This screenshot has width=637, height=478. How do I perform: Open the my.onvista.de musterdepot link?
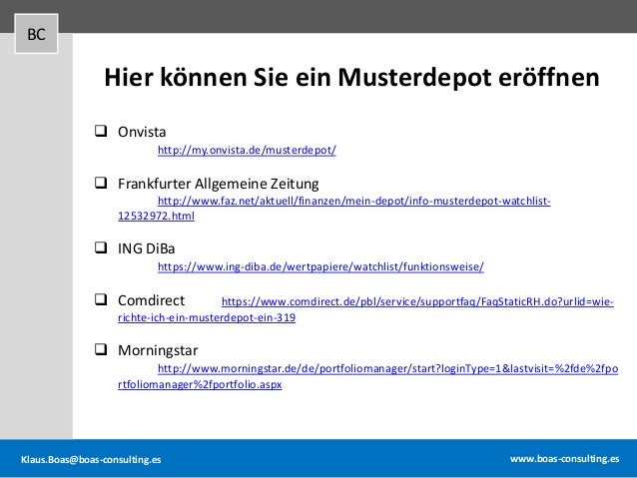tap(247, 151)
